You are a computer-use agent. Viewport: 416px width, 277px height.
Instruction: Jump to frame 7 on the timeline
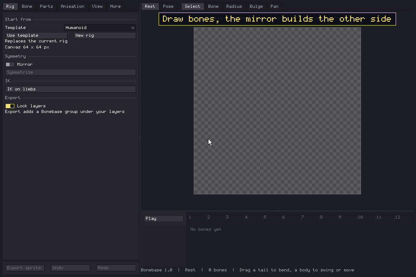(x=302, y=217)
